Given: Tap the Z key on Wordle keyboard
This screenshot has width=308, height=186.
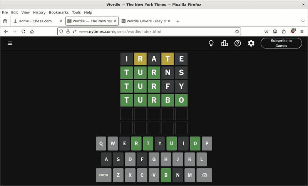Looking at the screenshot, I should pos(118,175).
